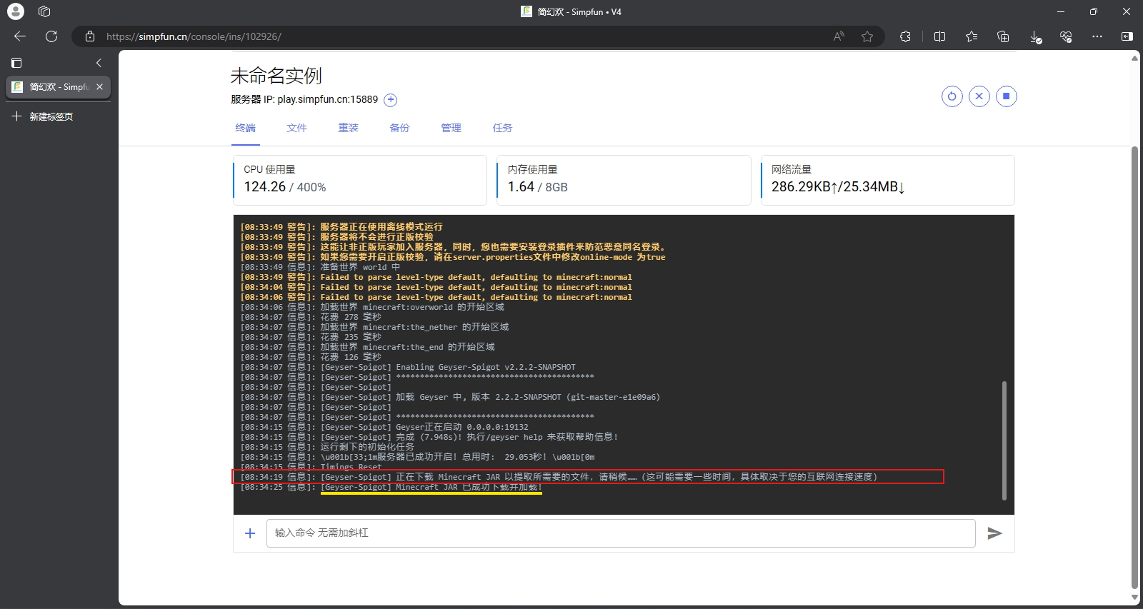Click the page vertical scrollbar
1143x609 pixels.
1134,368
